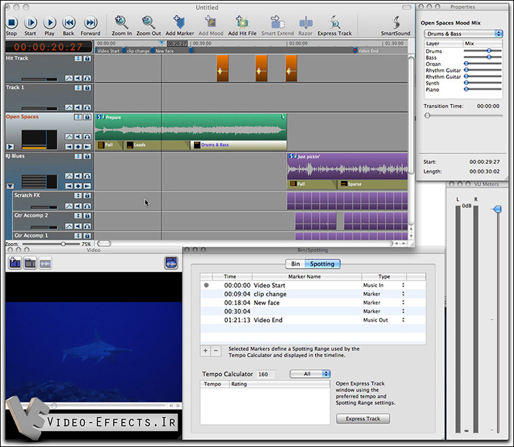
Task: Switch to the Bin tab
Action: click(x=295, y=264)
